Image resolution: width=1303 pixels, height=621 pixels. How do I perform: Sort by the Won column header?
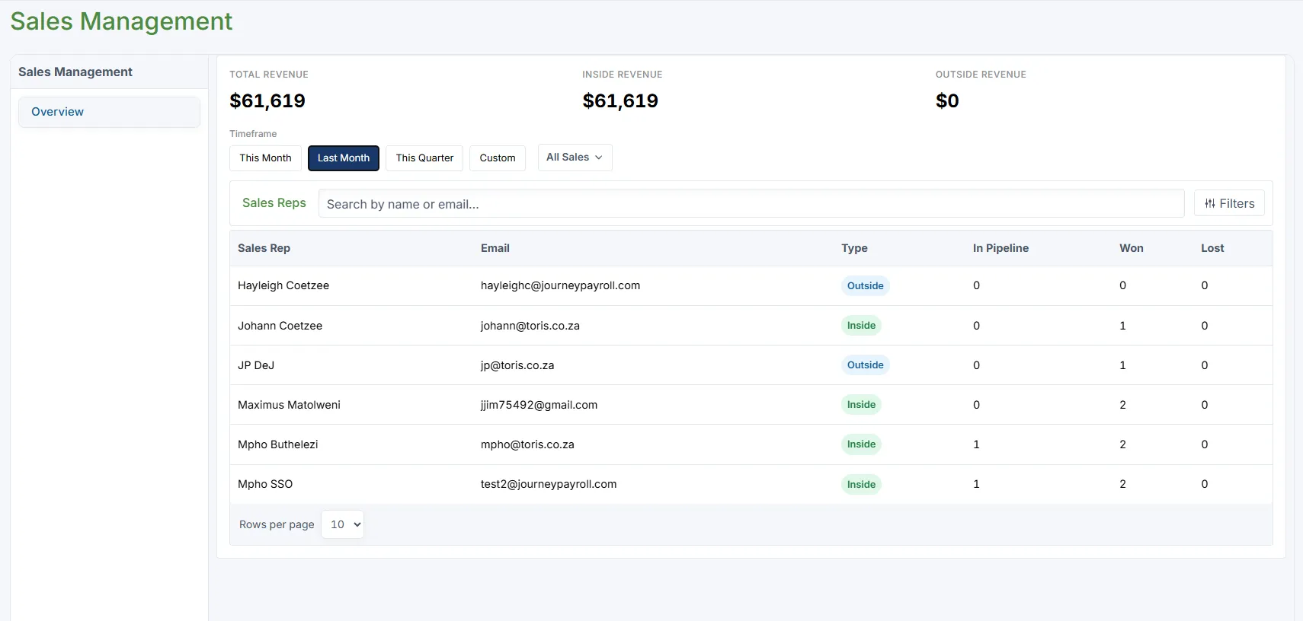click(1132, 248)
